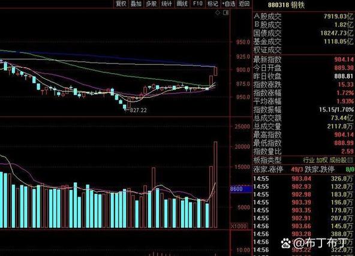Click 总成交量 value 2117.0万
The height and width of the screenshot is (256, 355).
coord(340,127)
